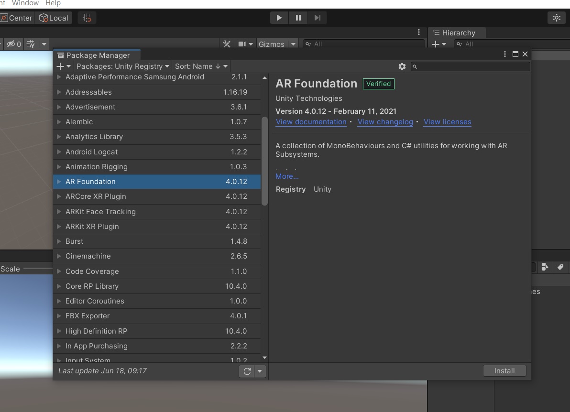
Task: Click the More... description link
Action: click(287, 176)
